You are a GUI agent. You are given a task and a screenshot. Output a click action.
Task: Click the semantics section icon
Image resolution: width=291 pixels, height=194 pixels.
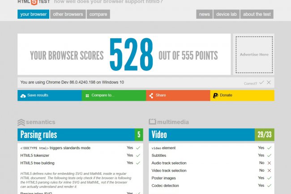[x=21, y=122]
